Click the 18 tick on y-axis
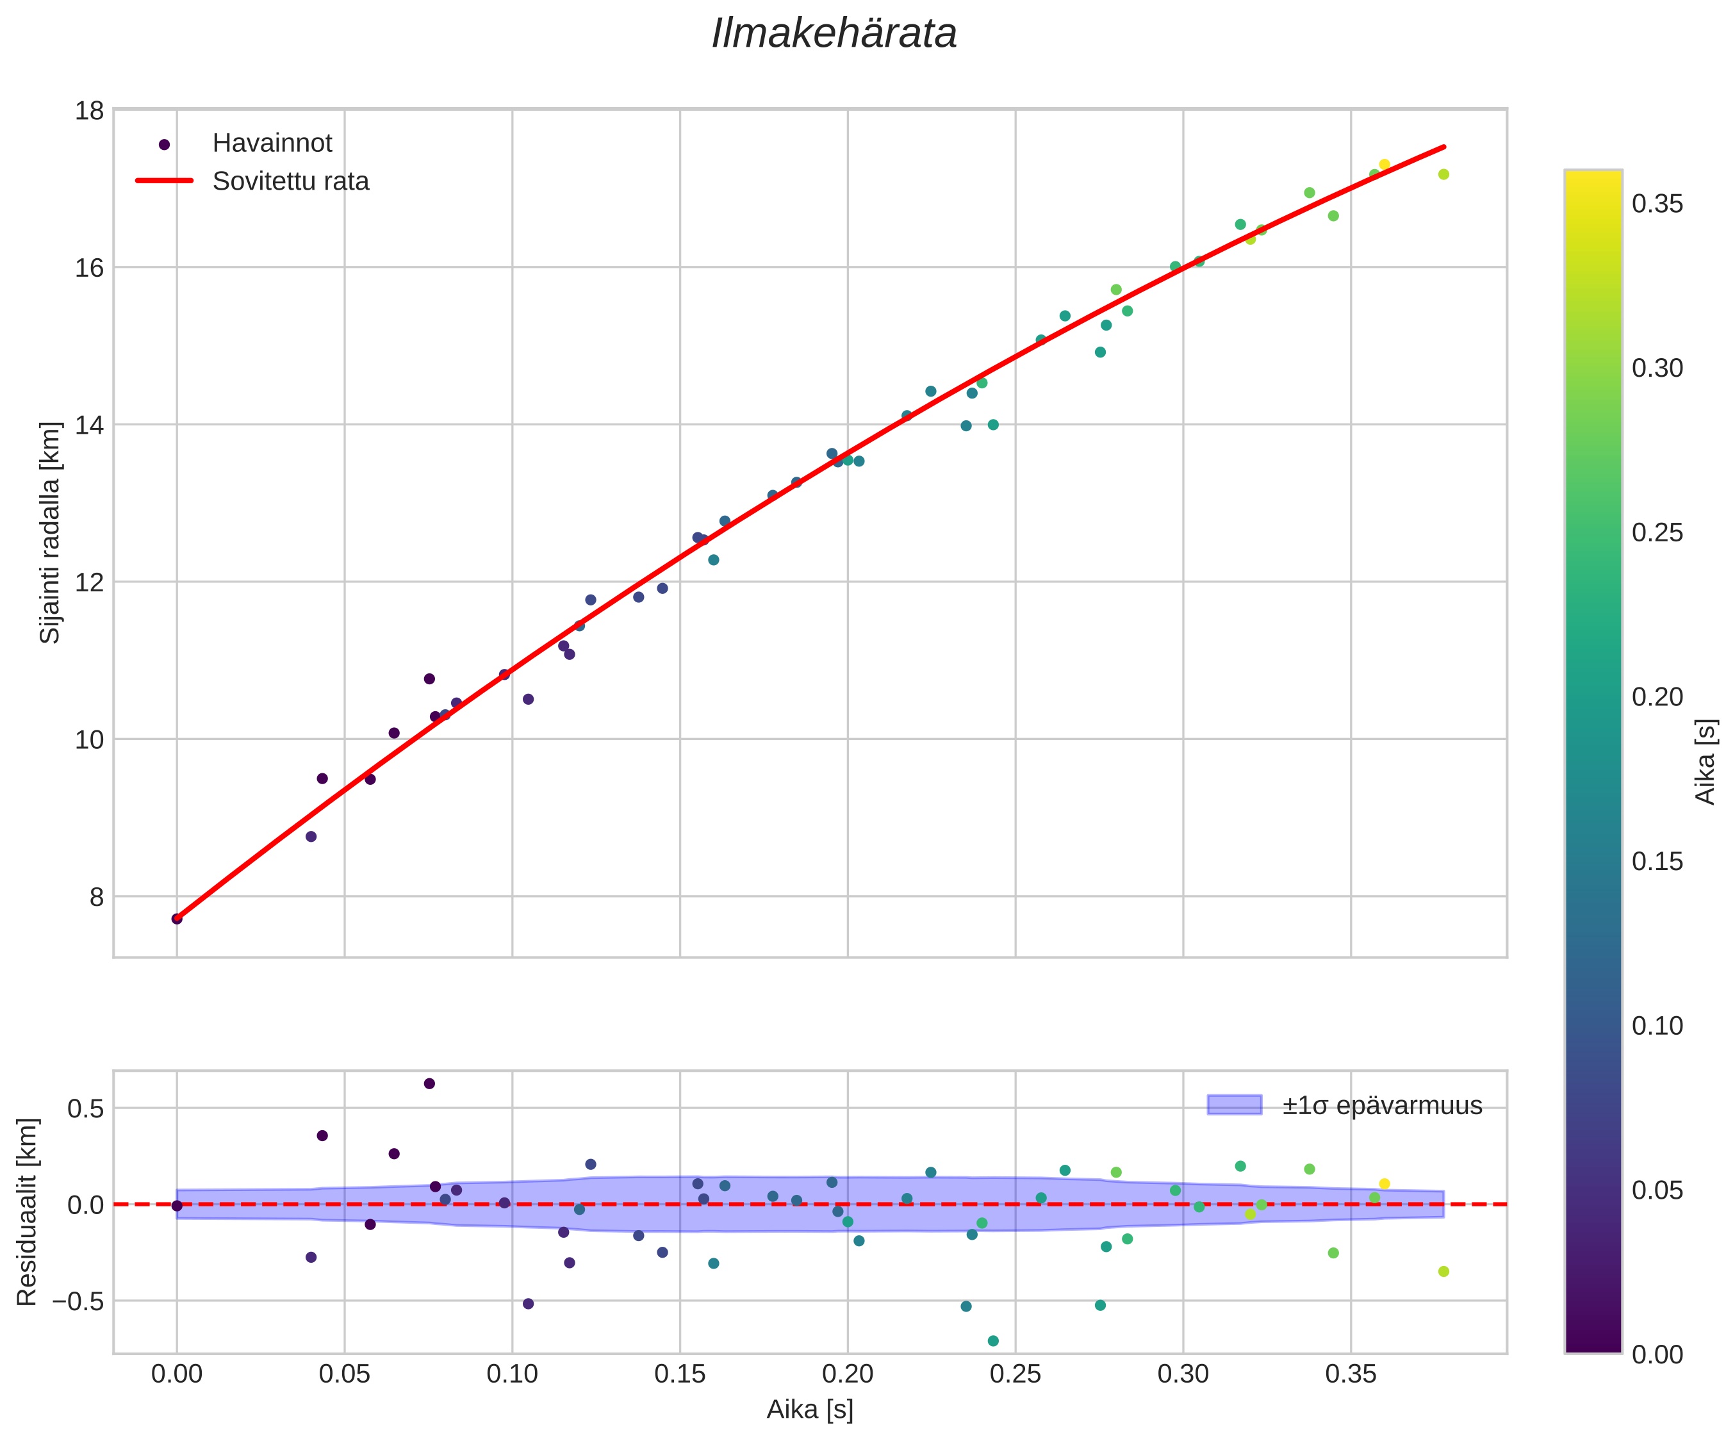This screenshot has height=1439, width=1735. tap(89, 111)
